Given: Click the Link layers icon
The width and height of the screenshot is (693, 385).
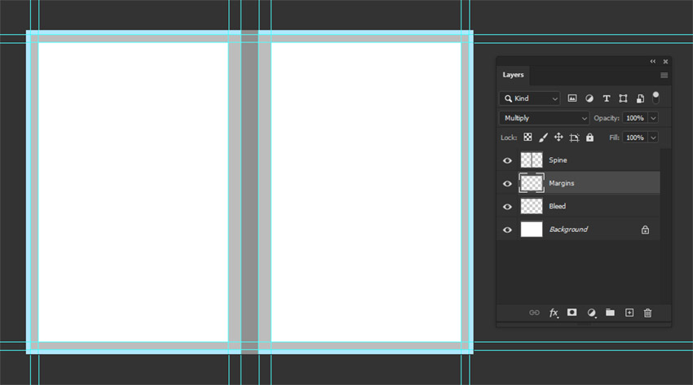Looking at the screenshot, I should pyautogui.click(x=534, y=313).
